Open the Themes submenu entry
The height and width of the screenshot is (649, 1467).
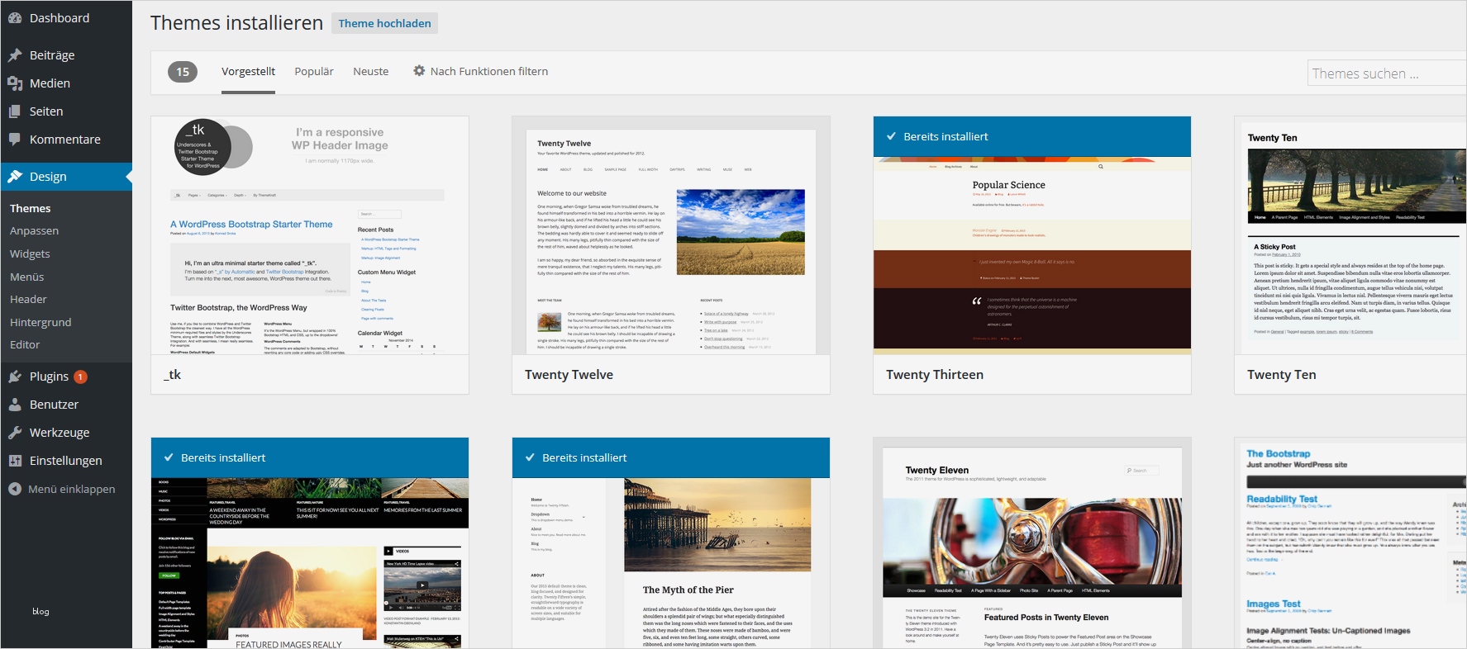click(x=31, y=209)
